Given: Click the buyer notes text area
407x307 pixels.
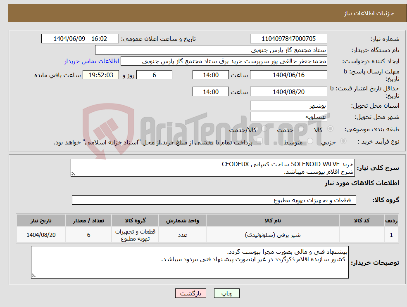Looking at the screenshot, I should 190,262.
